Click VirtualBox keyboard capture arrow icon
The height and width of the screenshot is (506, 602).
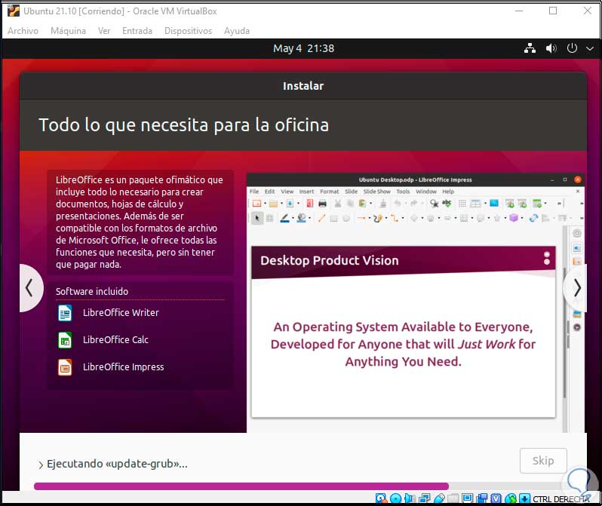pyautogui.click(x=524, y=498)
